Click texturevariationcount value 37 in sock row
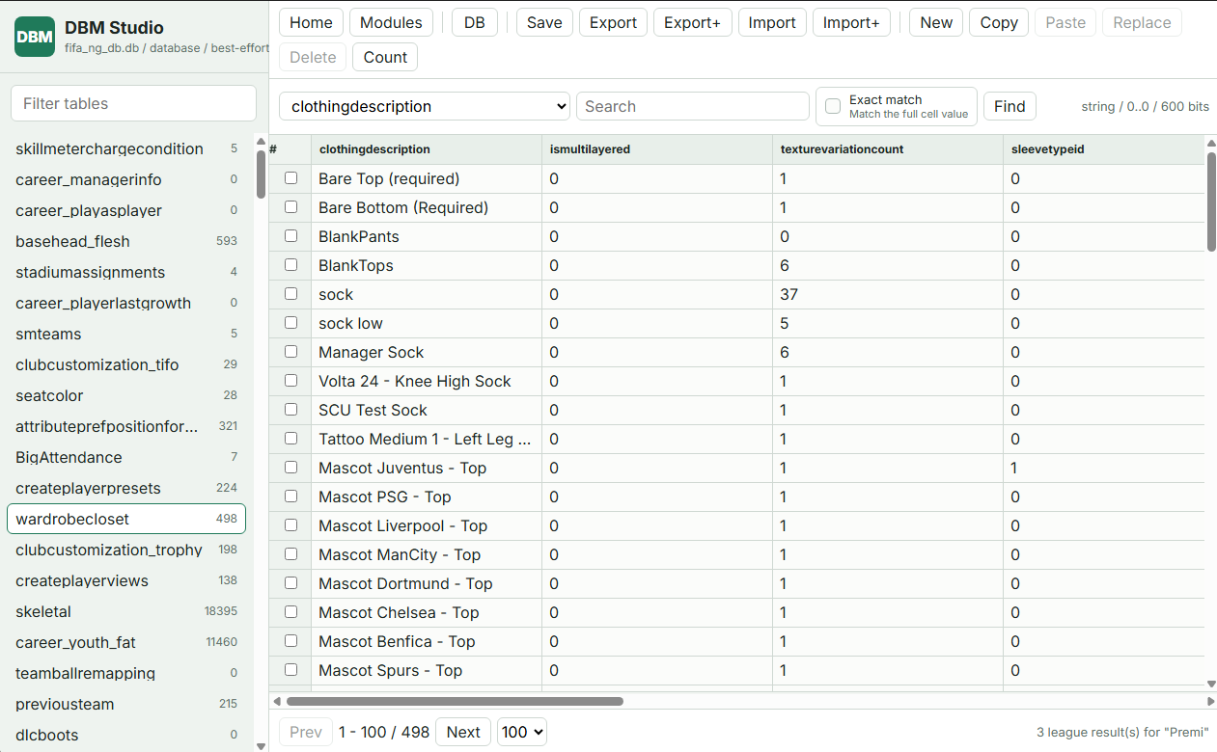 click(x=888, y=294)
